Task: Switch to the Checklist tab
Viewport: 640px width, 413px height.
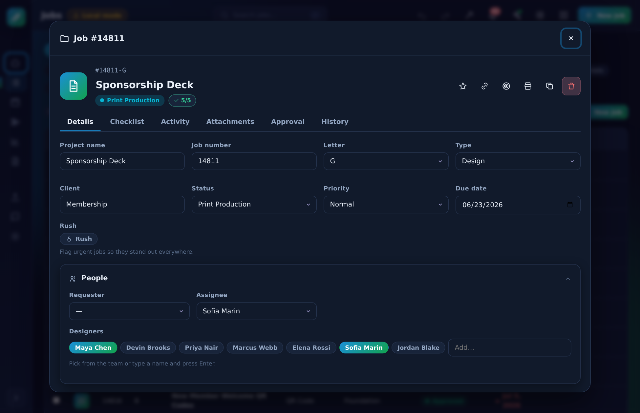Action: tap(127, 122)
